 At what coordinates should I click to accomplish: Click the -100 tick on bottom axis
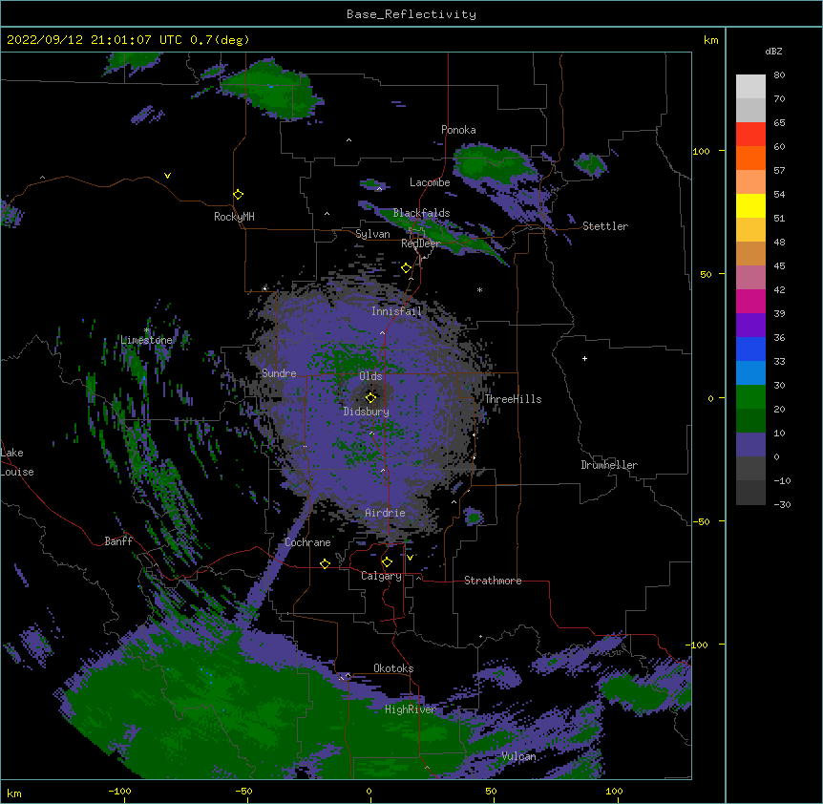click(x=119, y=791)
